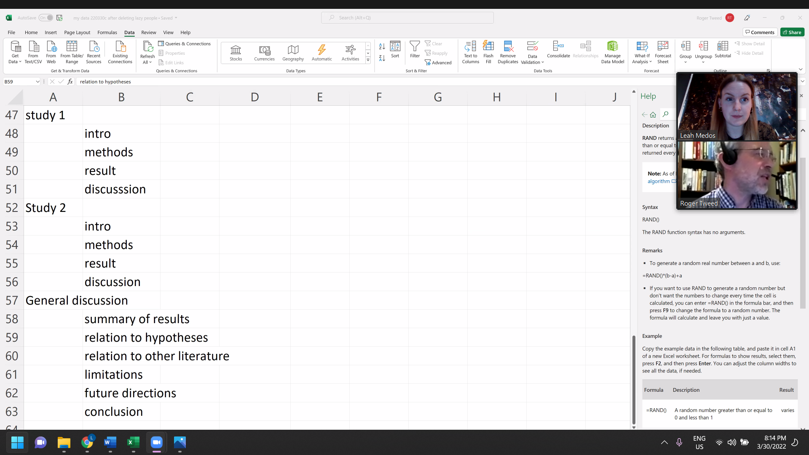Viewport: 809px width, 455px height.
Task: Open Zoom from the Windows taskbar
Action: (x=156, y=442)
